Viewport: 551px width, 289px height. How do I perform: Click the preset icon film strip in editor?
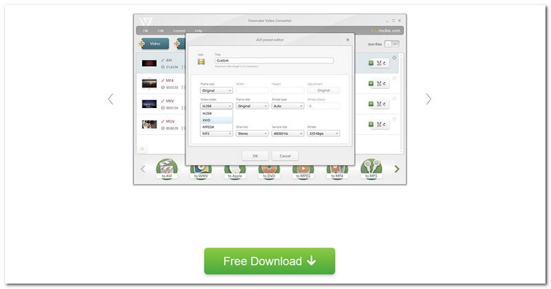[201, 62]
